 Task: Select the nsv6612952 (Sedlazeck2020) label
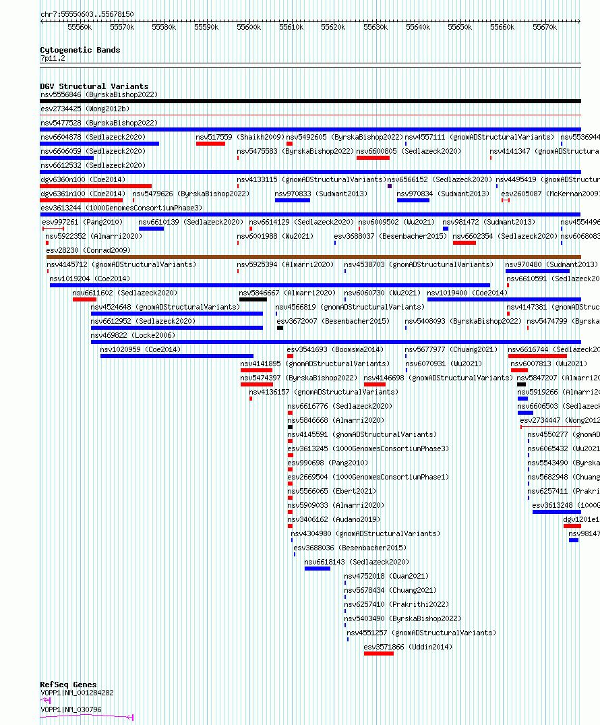tap(143, 321)
